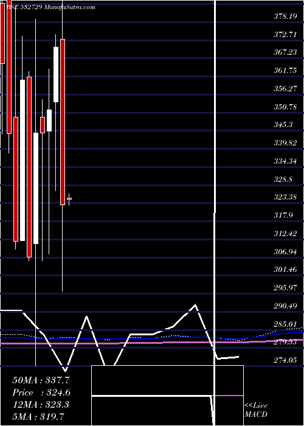Click the 295.97 price axis label

pyautogui.click(x=285, y=288)
